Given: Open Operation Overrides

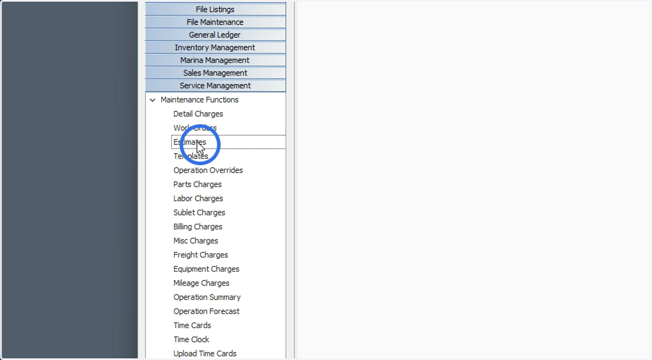Looking at the screenshot, I should [208, 170].
